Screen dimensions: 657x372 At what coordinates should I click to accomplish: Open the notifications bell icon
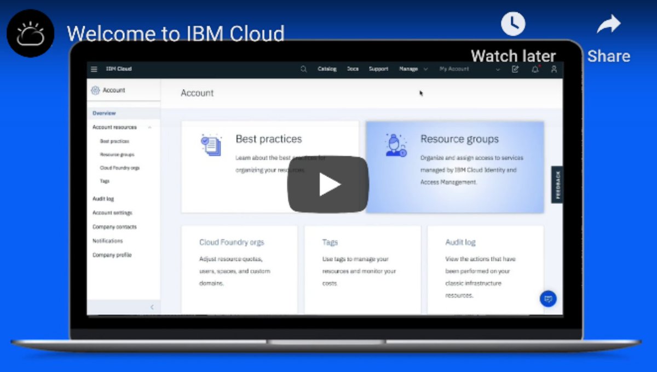click(x=535, y=69)
